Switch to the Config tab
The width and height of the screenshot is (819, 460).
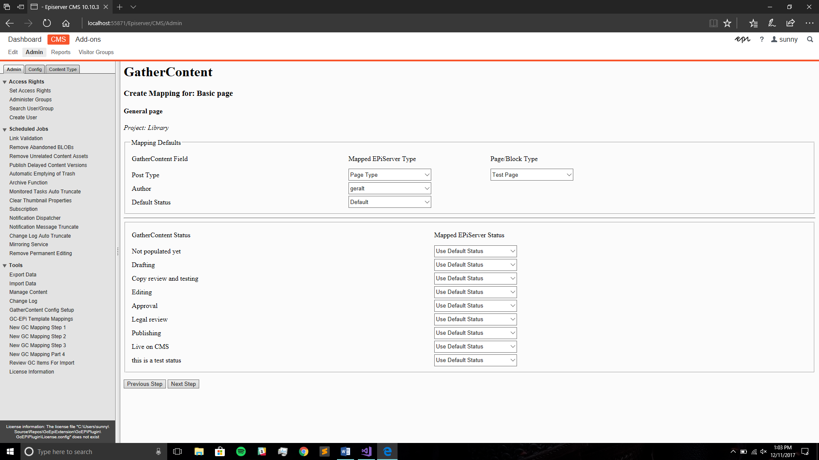35,69
